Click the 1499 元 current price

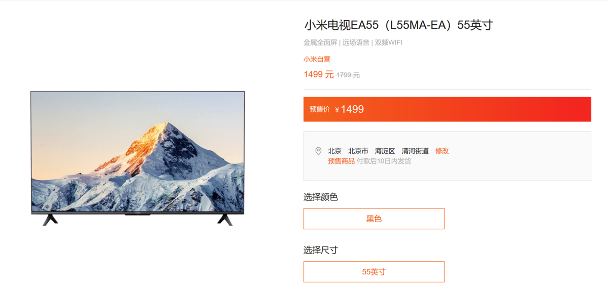click(x=319, y=74)
